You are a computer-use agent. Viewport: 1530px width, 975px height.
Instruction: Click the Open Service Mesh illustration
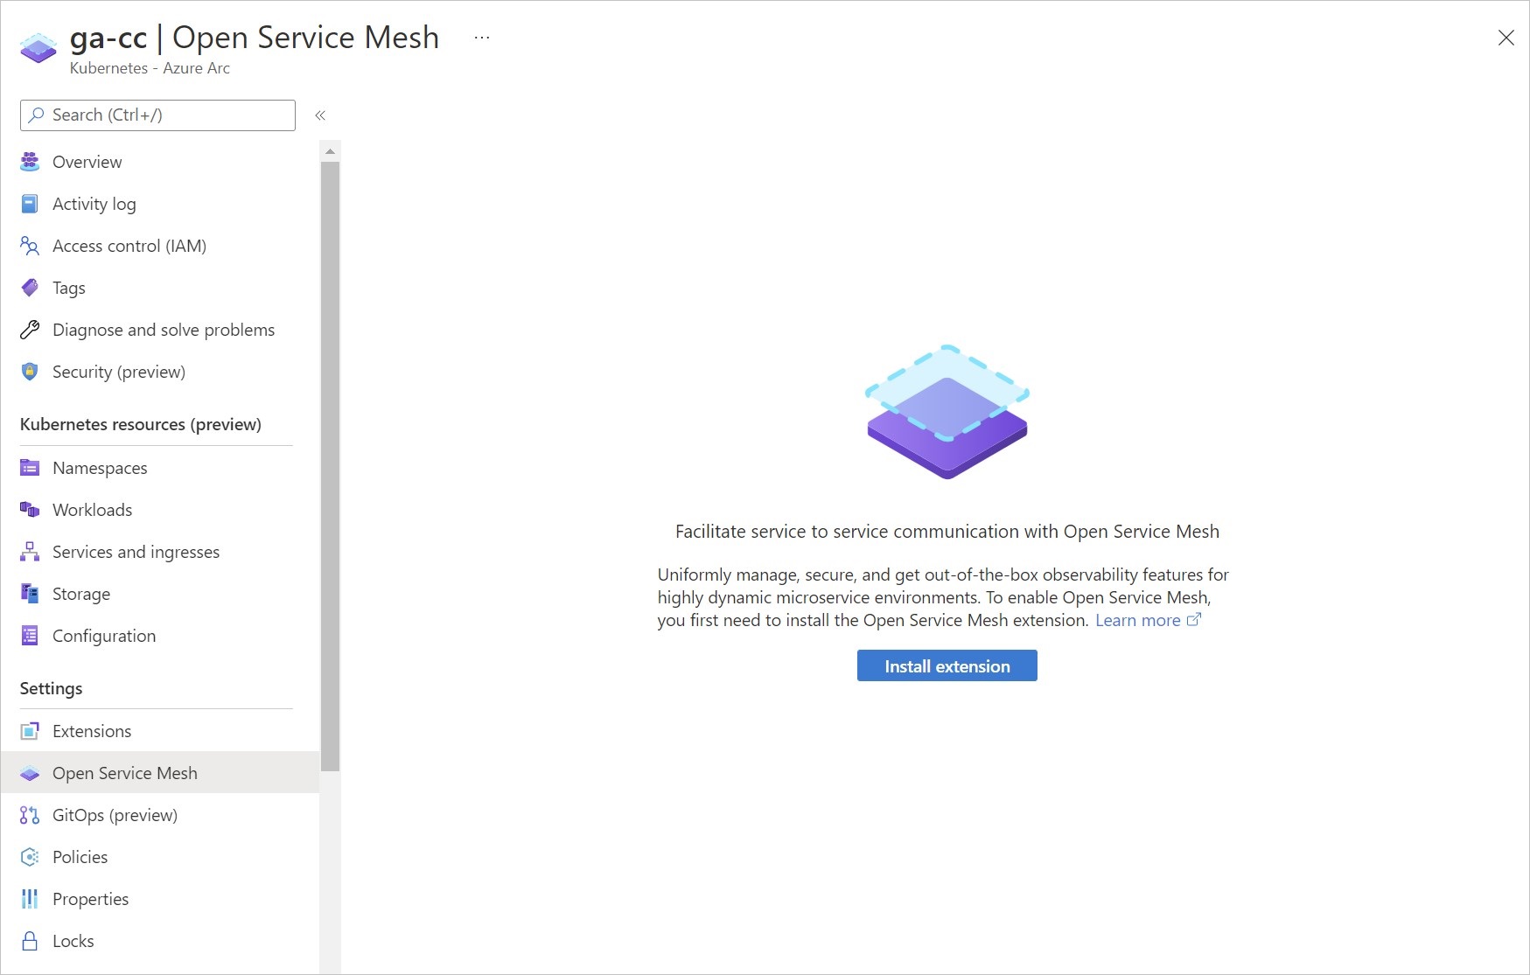tap(947, 412)
